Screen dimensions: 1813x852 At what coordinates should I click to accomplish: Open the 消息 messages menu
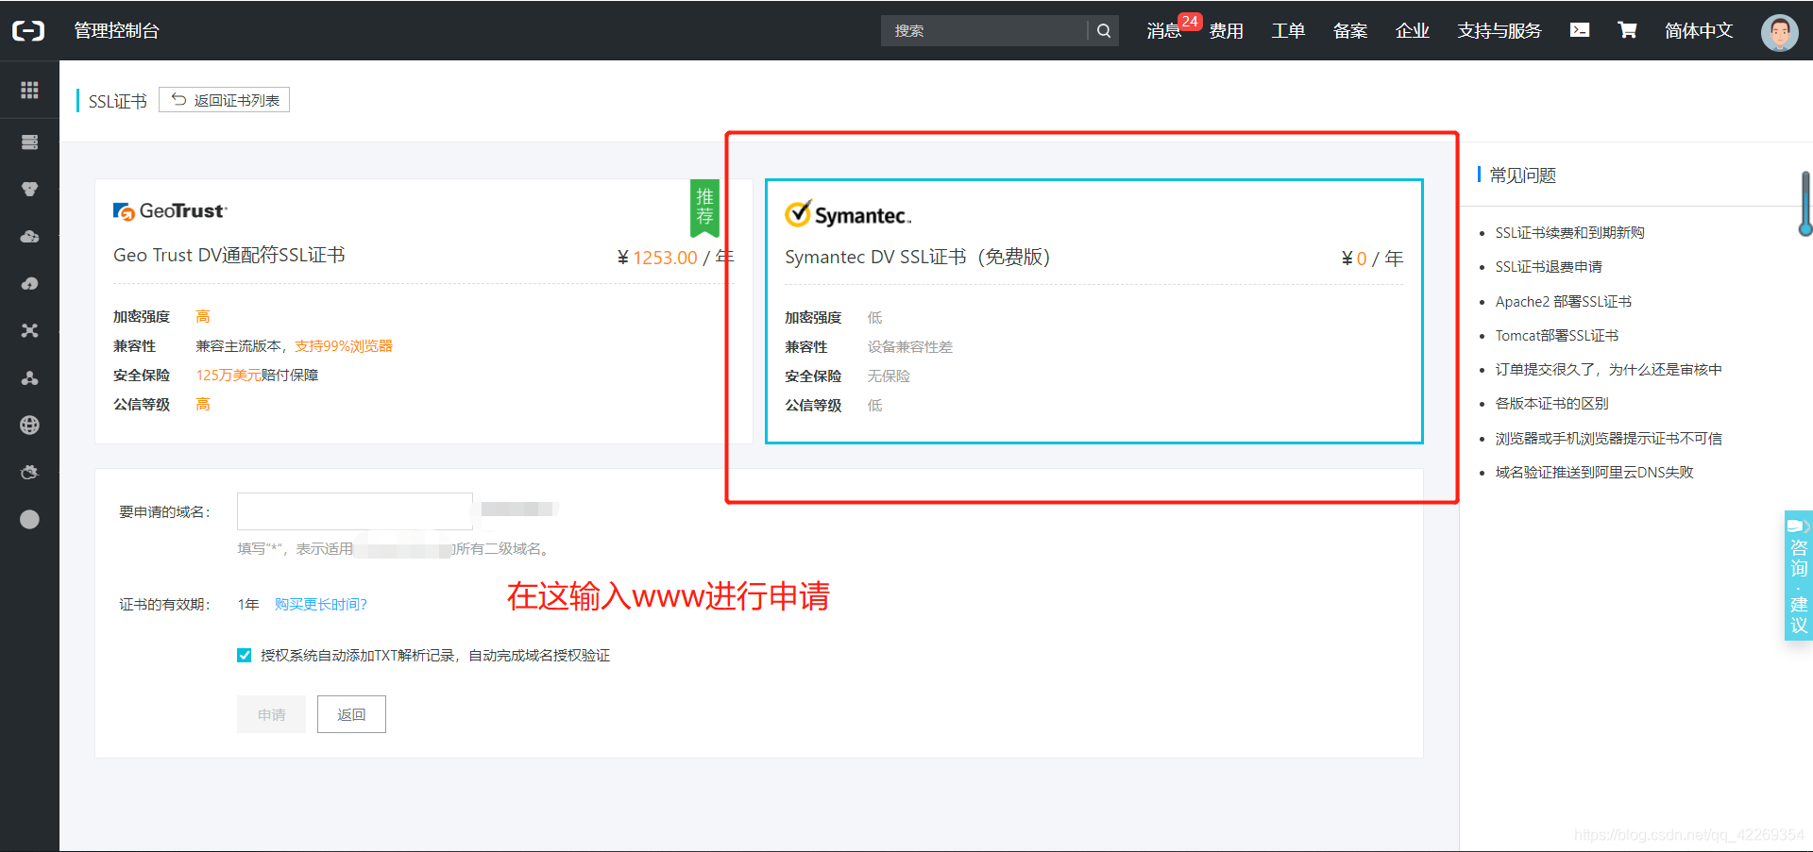[x=1163, y=31]
